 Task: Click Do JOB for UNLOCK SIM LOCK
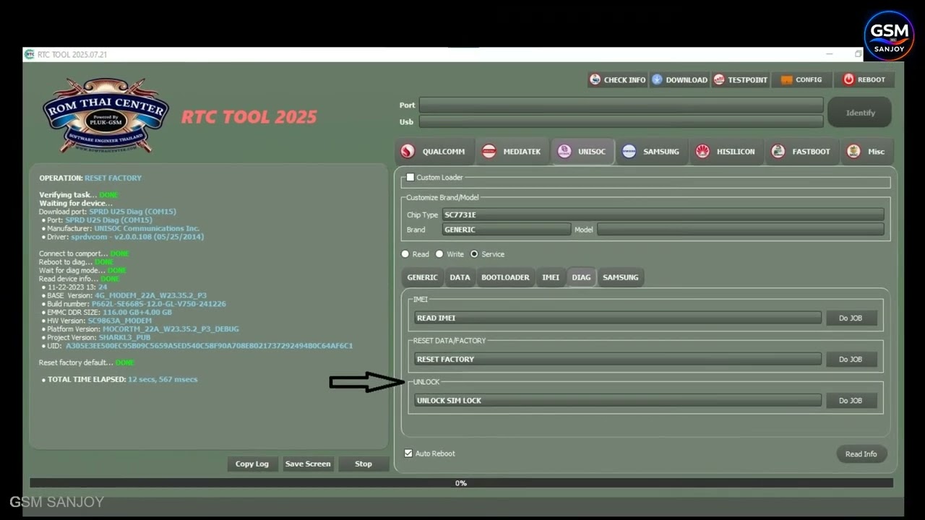point(851,400)
